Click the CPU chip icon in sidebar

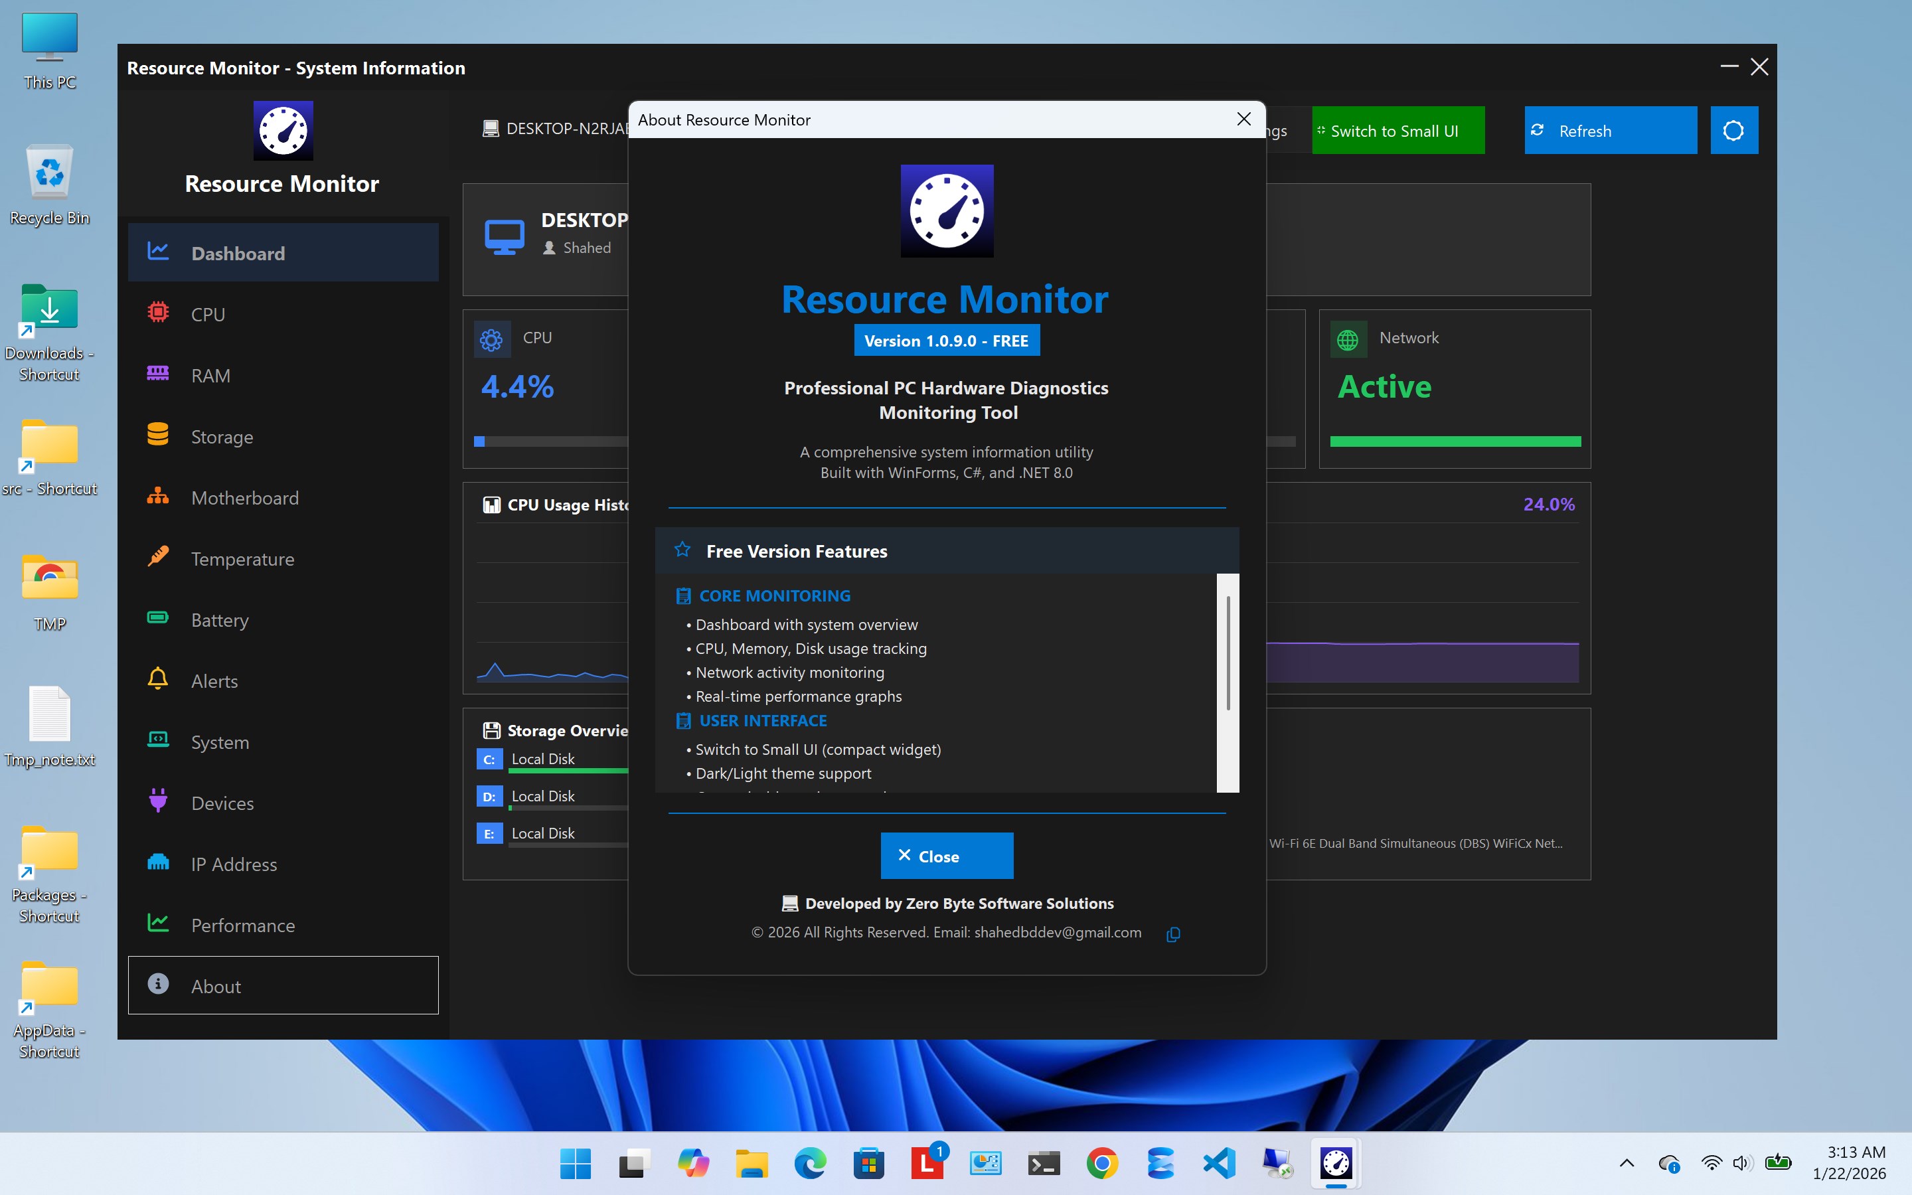[x=158, y=313]
